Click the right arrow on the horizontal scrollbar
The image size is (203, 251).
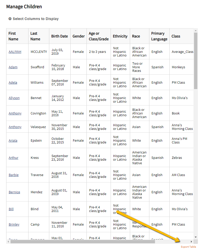click(x=192, y=242)
